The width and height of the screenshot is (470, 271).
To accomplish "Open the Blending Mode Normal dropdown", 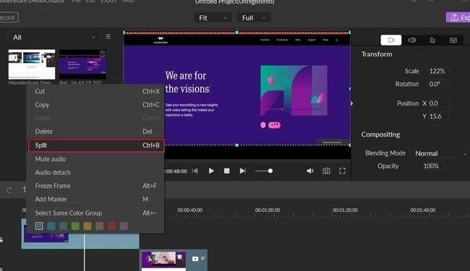I will point(440,153).
